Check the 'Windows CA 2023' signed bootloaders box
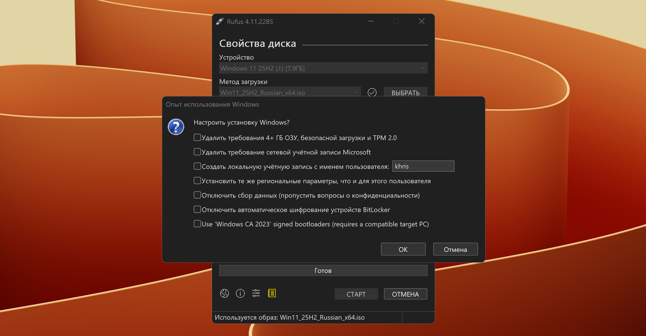This screenshot has width=646, height=336. click(198, 224)
